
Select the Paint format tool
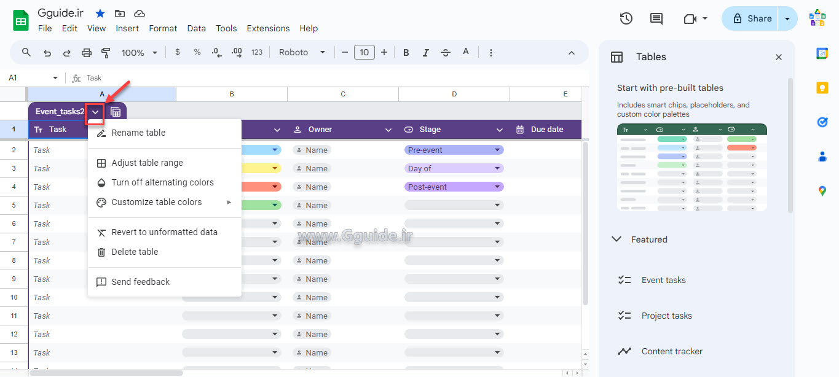click(106, 52)
